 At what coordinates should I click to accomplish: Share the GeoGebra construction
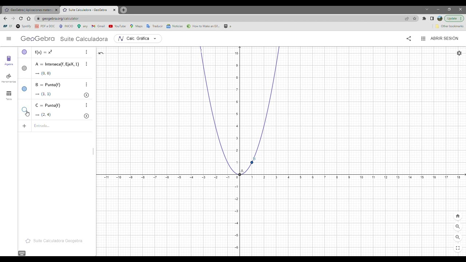click(x=408, y=39)
